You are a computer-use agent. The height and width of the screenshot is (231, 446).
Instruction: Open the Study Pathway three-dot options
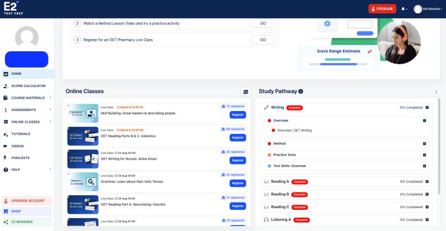tap(437, 92)
